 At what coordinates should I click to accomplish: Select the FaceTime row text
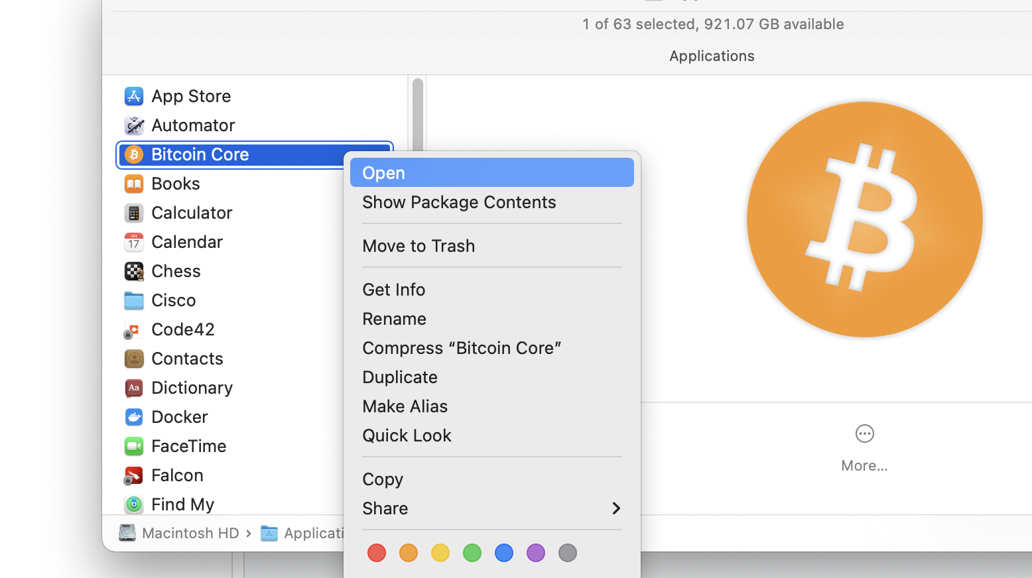(189, 446)
